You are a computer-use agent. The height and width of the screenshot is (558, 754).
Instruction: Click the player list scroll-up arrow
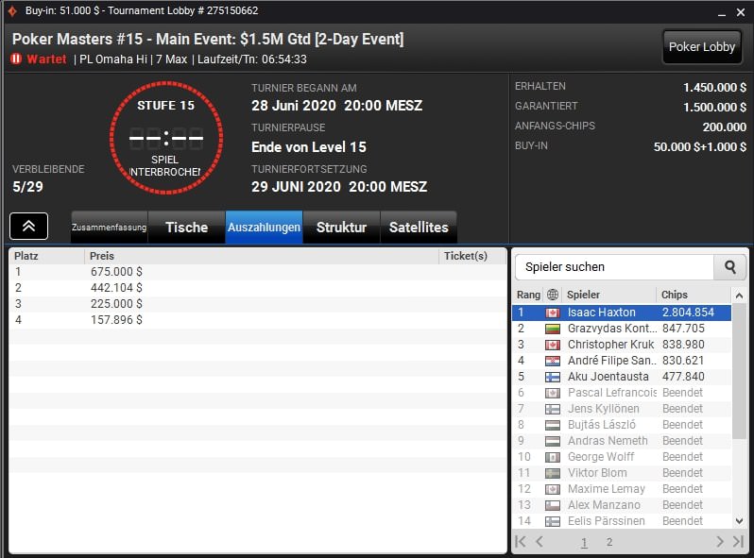pyautogui.click(x=739, y=296)
